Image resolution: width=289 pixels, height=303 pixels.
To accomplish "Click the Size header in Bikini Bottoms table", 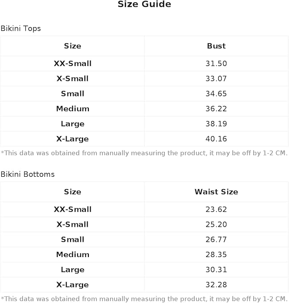I will (72, 192).
